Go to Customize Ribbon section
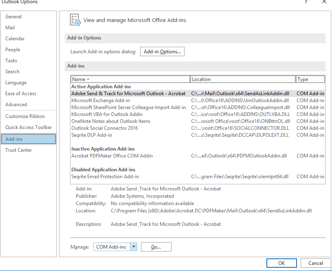The height and width of the screenshot is (271, 332). pos(25,116)
